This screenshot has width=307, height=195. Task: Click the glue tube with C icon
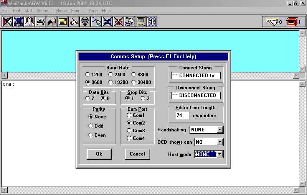pyautogui.click(x=96, y=21)
